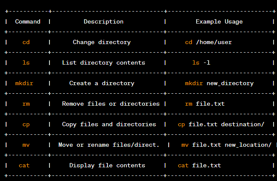Click the Command column header
The height and width of the screenshot is (181, 277).
[x=28, y=22]
